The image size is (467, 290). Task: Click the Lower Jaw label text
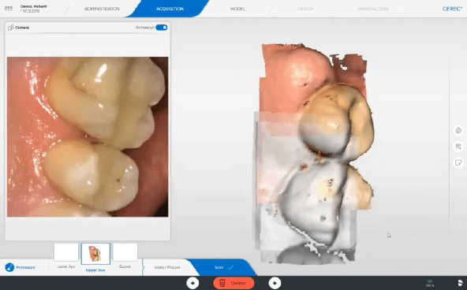pyautogui.click(x=66, y=266)
